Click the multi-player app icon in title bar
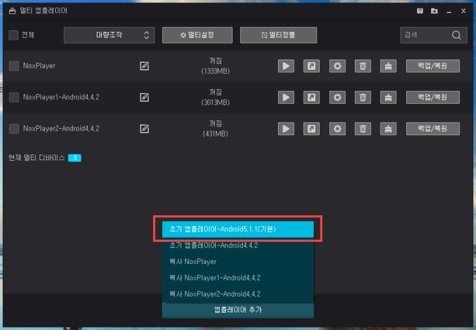 coord(12,11)
